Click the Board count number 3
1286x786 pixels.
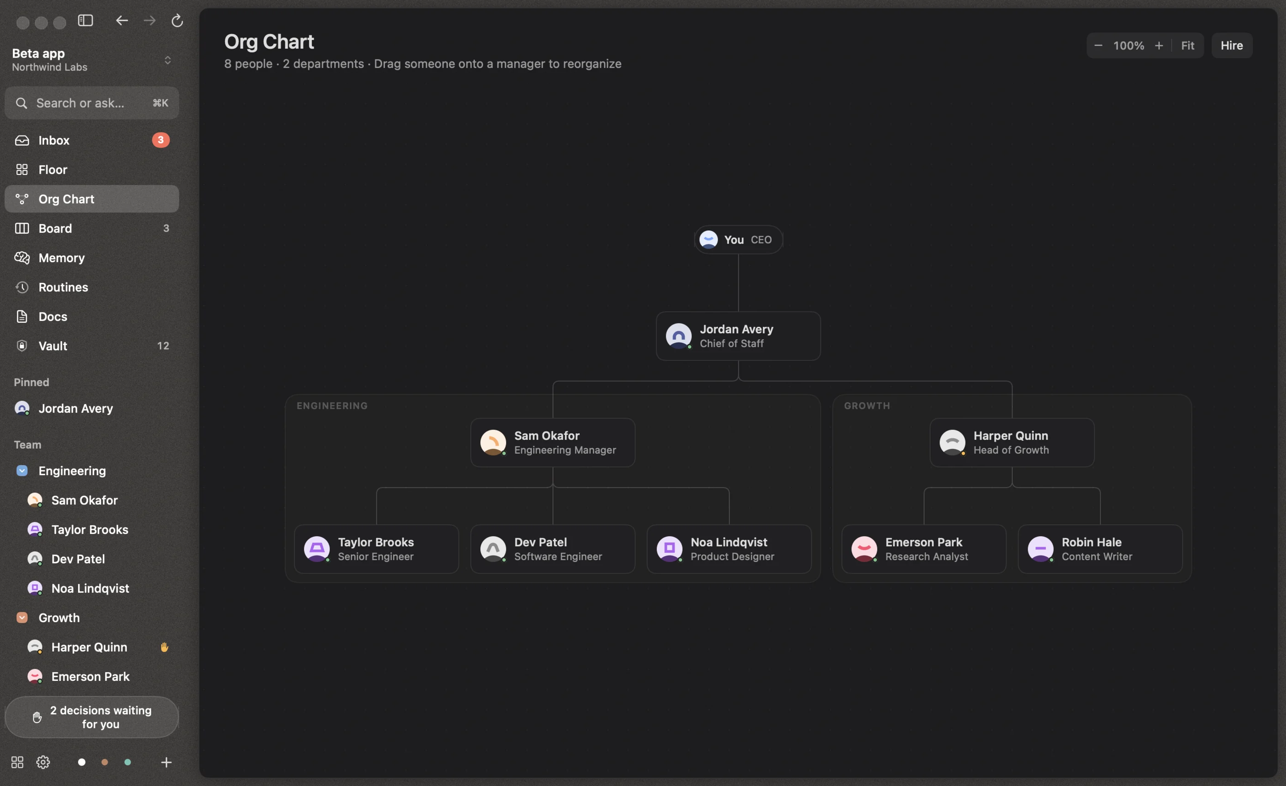coord(166,228)
